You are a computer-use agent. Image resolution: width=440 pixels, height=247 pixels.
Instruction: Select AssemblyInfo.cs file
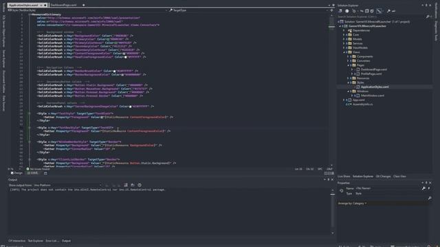click(x=362, y=104)
